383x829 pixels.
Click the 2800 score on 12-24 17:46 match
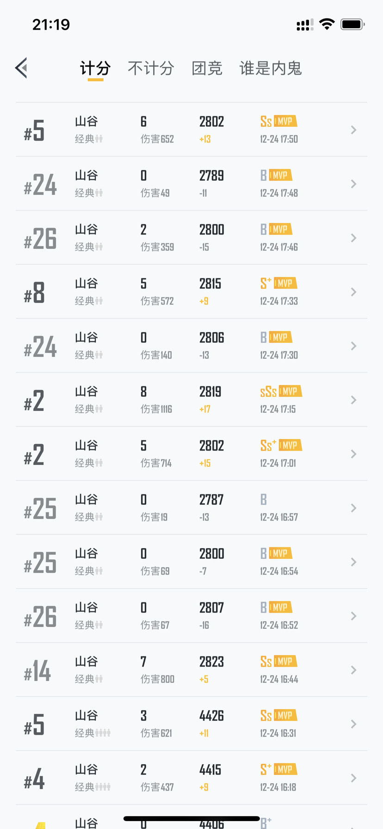click(x=212, y=229)
